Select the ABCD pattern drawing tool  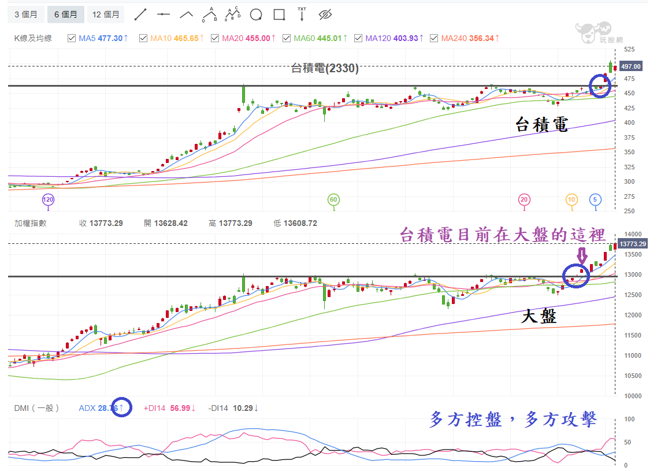coord(232,14)
